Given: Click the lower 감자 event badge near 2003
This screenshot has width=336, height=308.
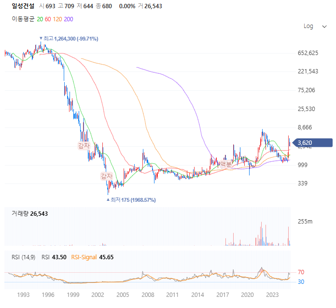Looking at the screenshot, I should (107, 176).
